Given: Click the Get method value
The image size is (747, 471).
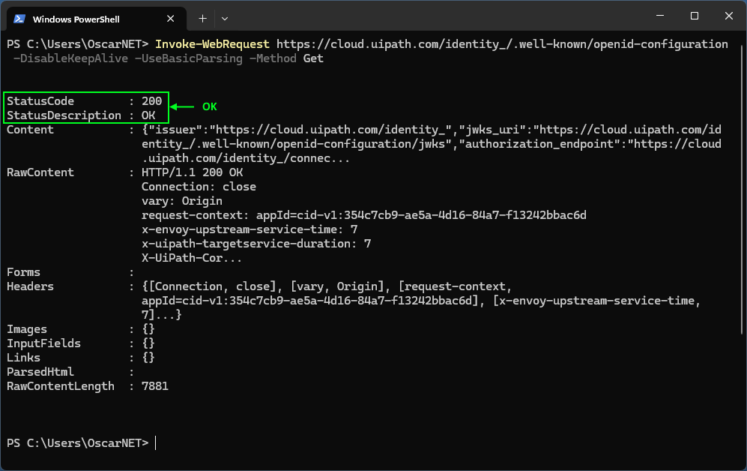Looking at the screenshot, I should [x=313, y=58].
